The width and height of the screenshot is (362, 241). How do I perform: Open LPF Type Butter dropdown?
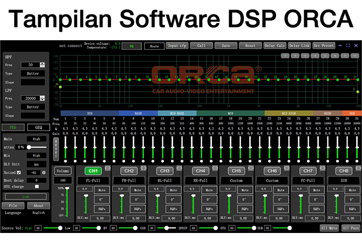[33, 107]
